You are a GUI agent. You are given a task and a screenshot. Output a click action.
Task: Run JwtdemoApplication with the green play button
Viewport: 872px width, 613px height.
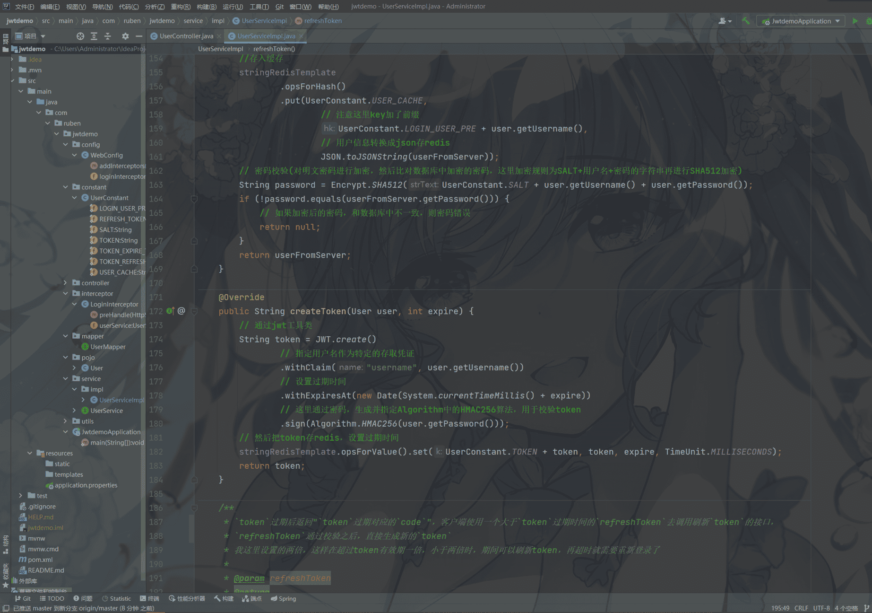tap(855, 21)
